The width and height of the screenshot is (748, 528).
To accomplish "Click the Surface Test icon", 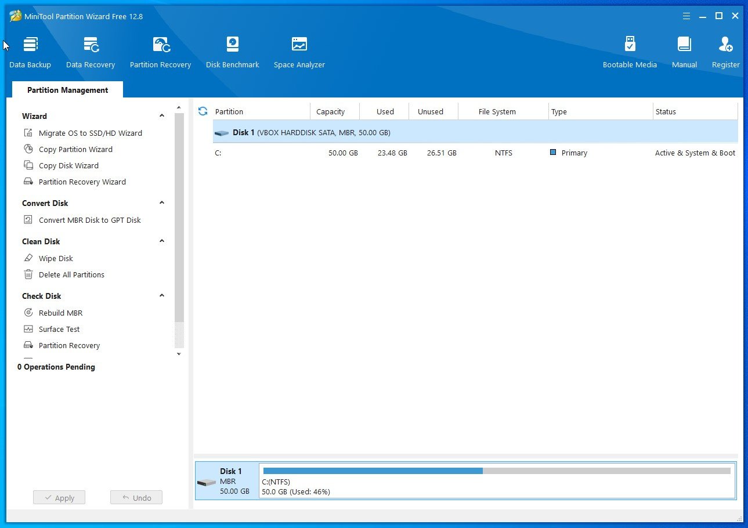I will [28, 329].
